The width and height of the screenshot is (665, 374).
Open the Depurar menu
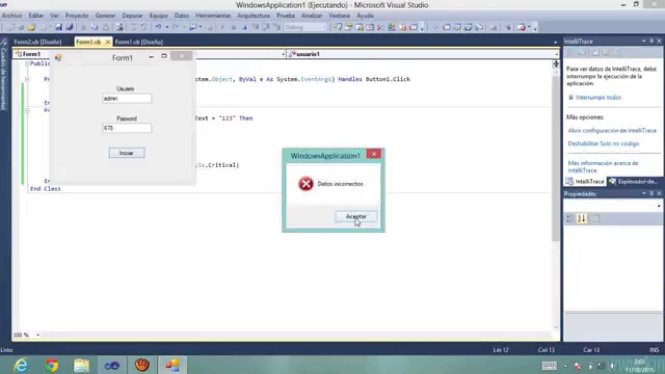[132, 16]
